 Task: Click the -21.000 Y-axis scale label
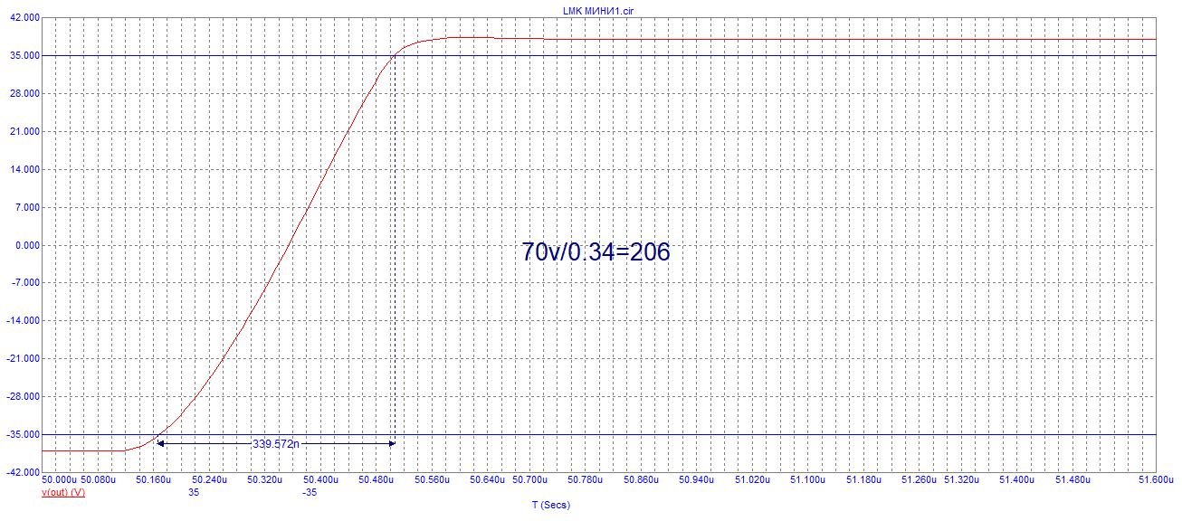[24, 358]
